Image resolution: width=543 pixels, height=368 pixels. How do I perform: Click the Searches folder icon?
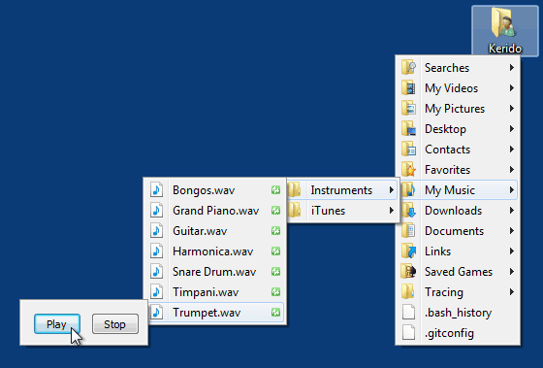[x=408, y=67]
